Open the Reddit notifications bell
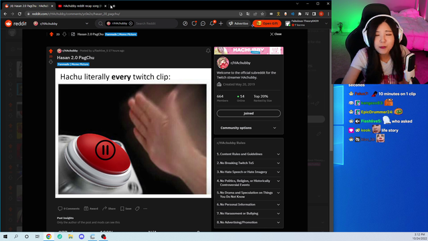Screen dimensions: 428x241 (212, 23)
